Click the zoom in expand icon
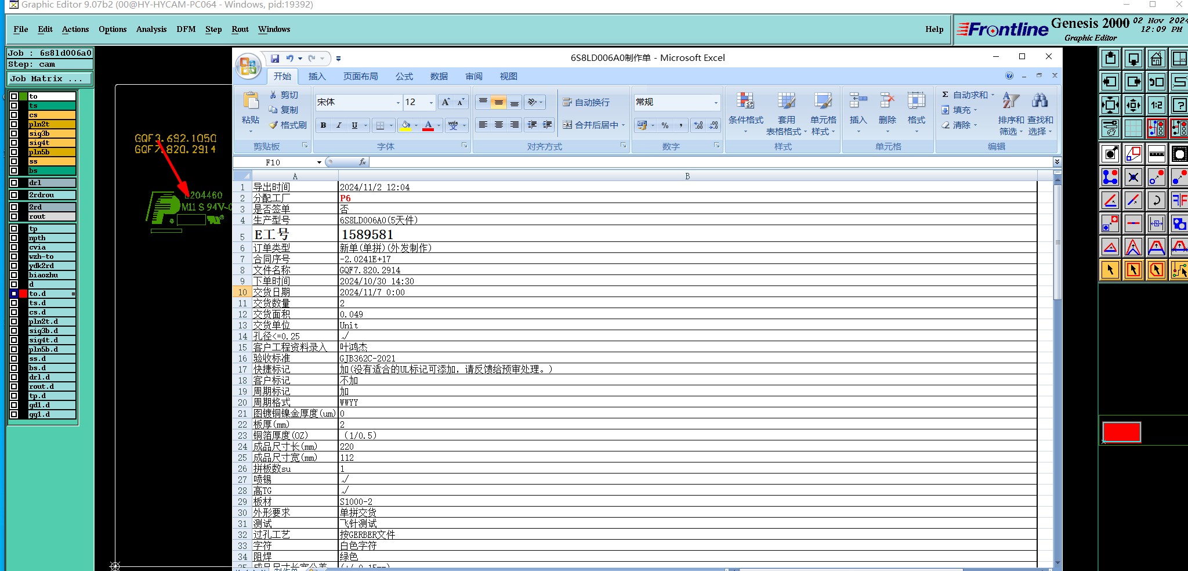Image resolution: width=1188 pixels, height=571 pixels. point(1110,105)
